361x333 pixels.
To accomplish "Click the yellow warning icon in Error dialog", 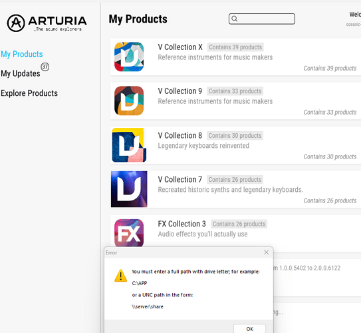I will point(120,276).
